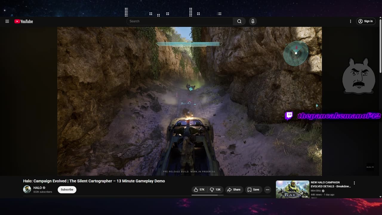Open more actions ellipsis under video
Screen dimensions: 382x215
(x=267, y=190)
